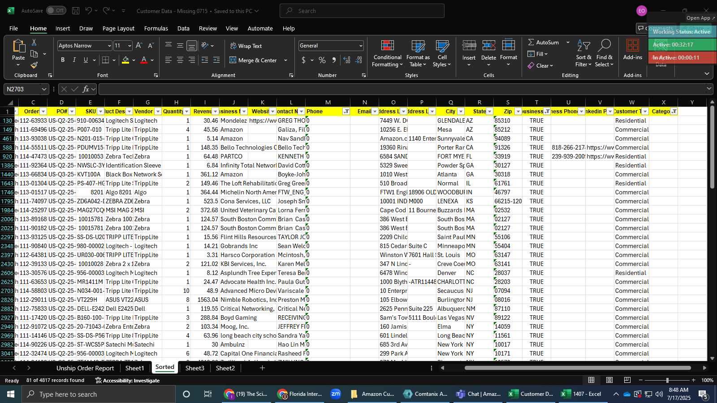Open the Review ribbon tab
717x403 pixels.
(208, 28)
